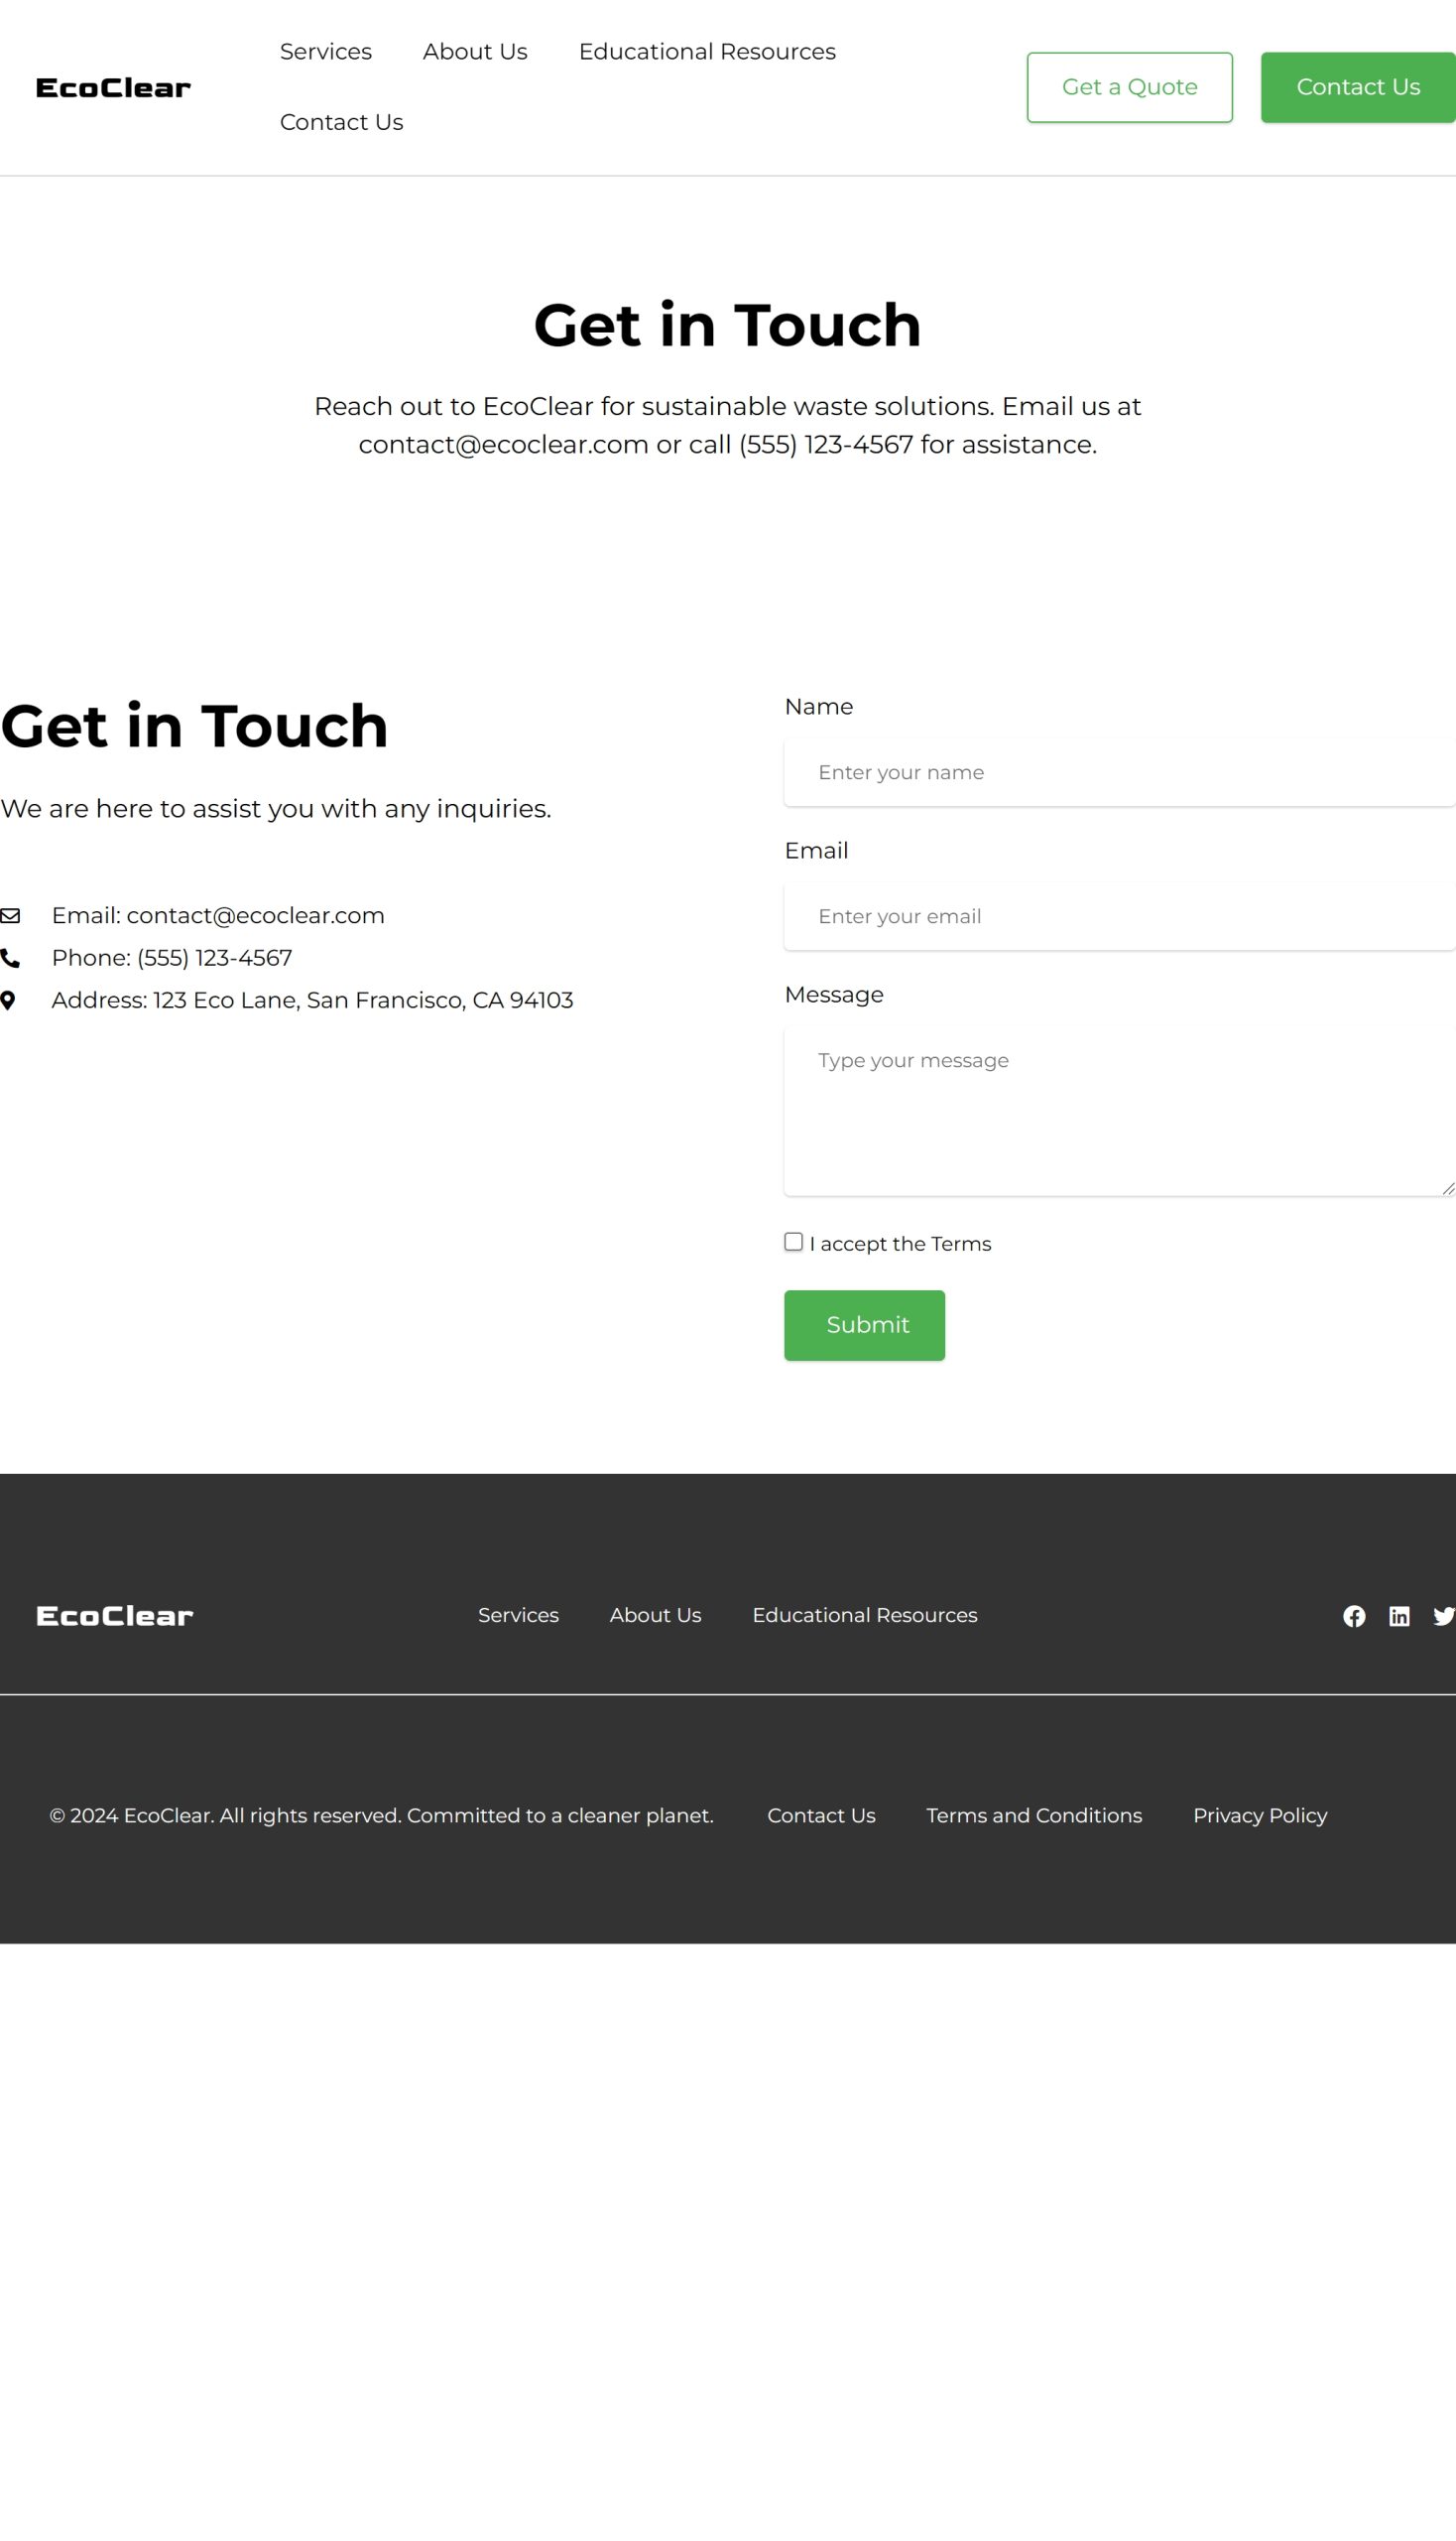Click the EcoClear logo in footer
Viewport: 1456px width, 2541px height.
point(114,1616)
